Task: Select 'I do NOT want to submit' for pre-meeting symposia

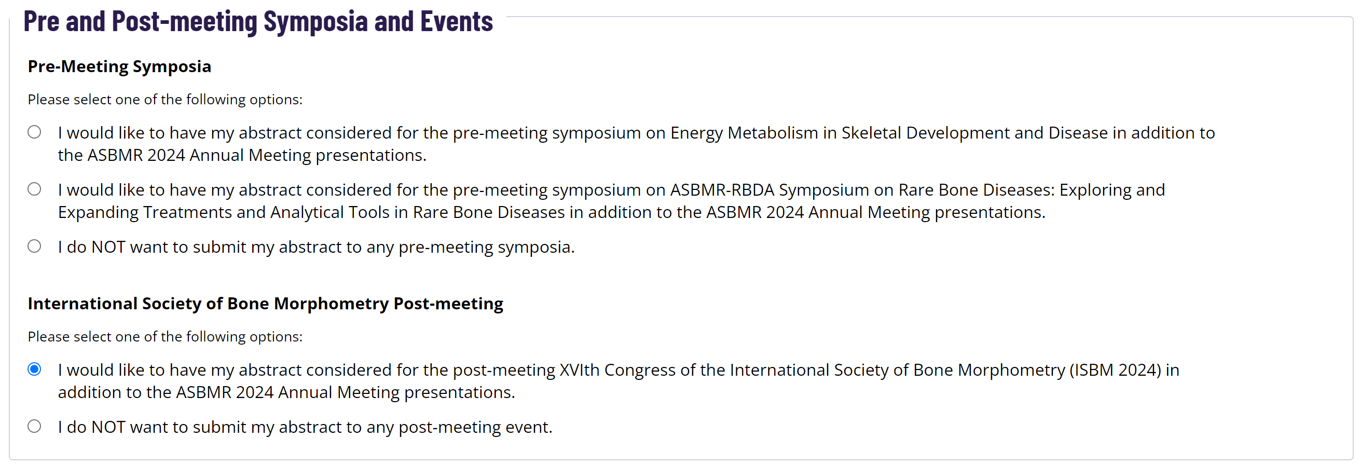Action: [34, 246]
